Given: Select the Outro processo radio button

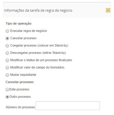Looking at the screenshot, I should (x=7, y=97).
